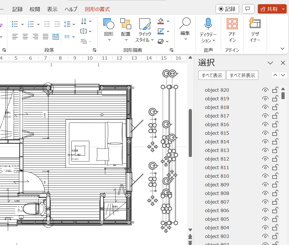This screenshot has width=289, height=245.
Task: Switch to the 校閲 ribbon tab
Action: click(x=35, y=9)
